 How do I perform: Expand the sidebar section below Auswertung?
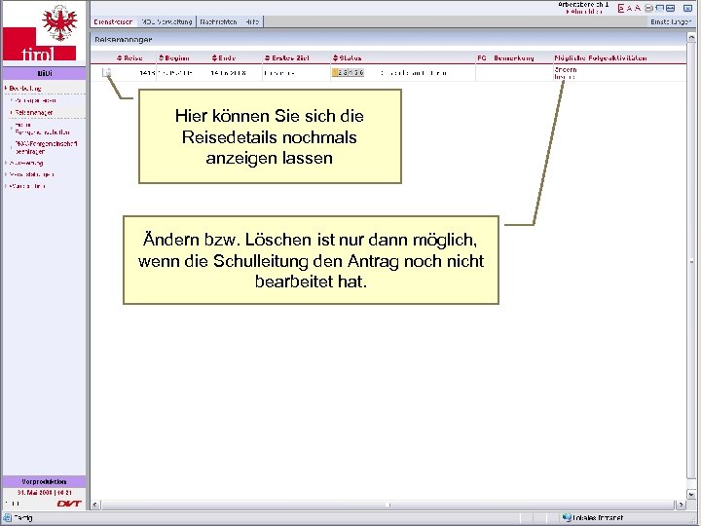29,174
